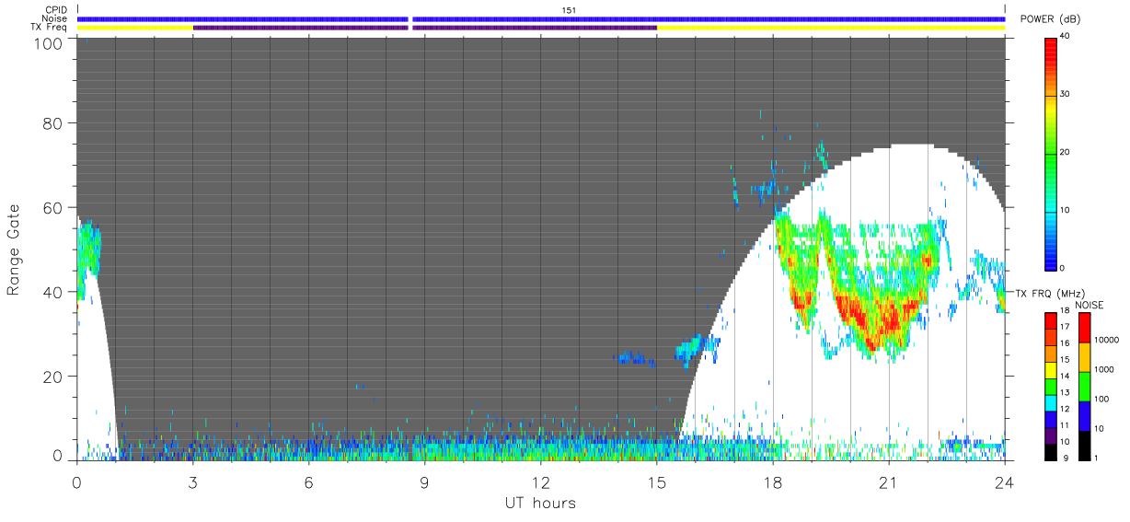
Task: Select the CPID value 151
Action: click(569, 10)
